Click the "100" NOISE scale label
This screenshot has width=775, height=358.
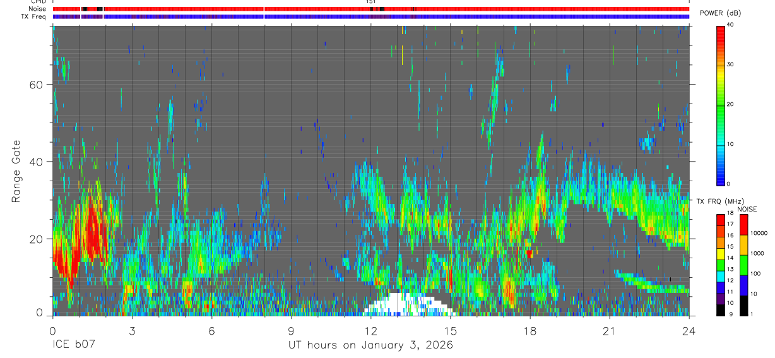[755, 273]
